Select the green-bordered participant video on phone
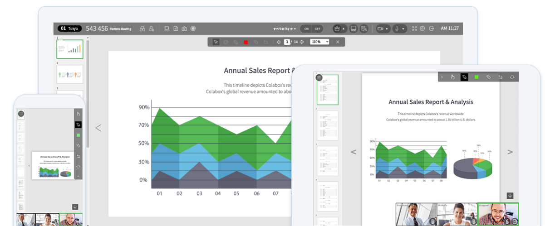555x226 pixels. 70,220
